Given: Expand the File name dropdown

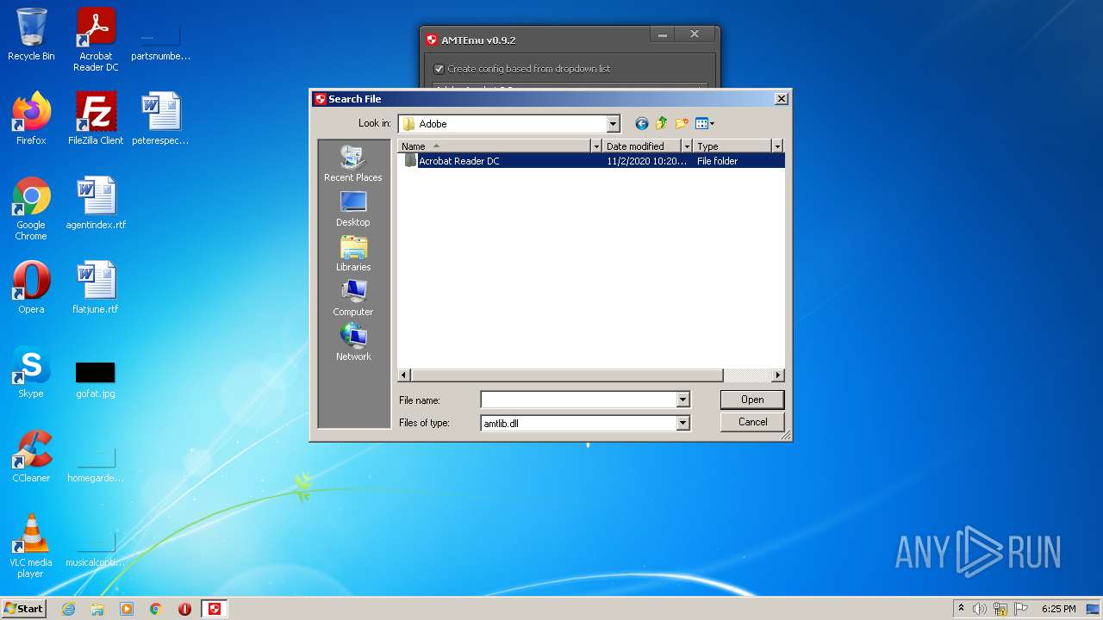Looking at the screenshot, I should click(x=682, y=400).
